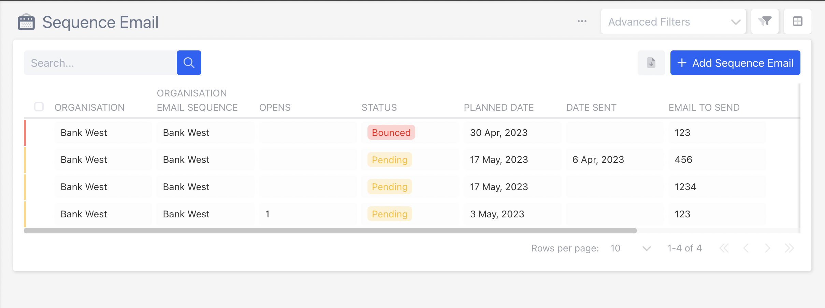825x308 pixels.
Task: Click the Add Sequence Email button
Action: coord(735,63)
